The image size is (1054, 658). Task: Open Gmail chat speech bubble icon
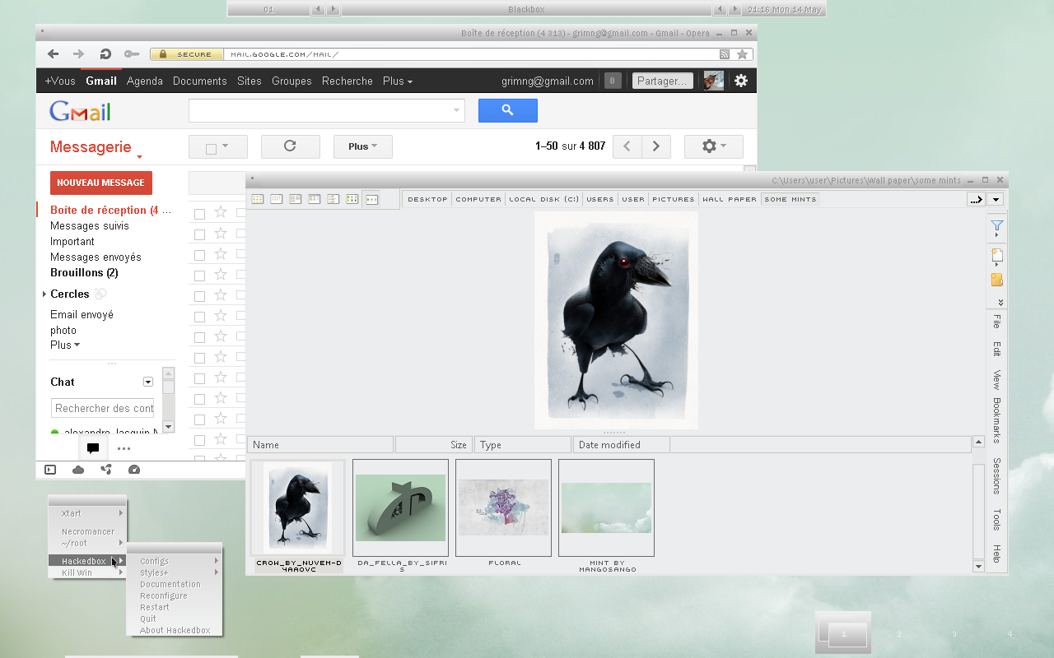click(93, 448)
